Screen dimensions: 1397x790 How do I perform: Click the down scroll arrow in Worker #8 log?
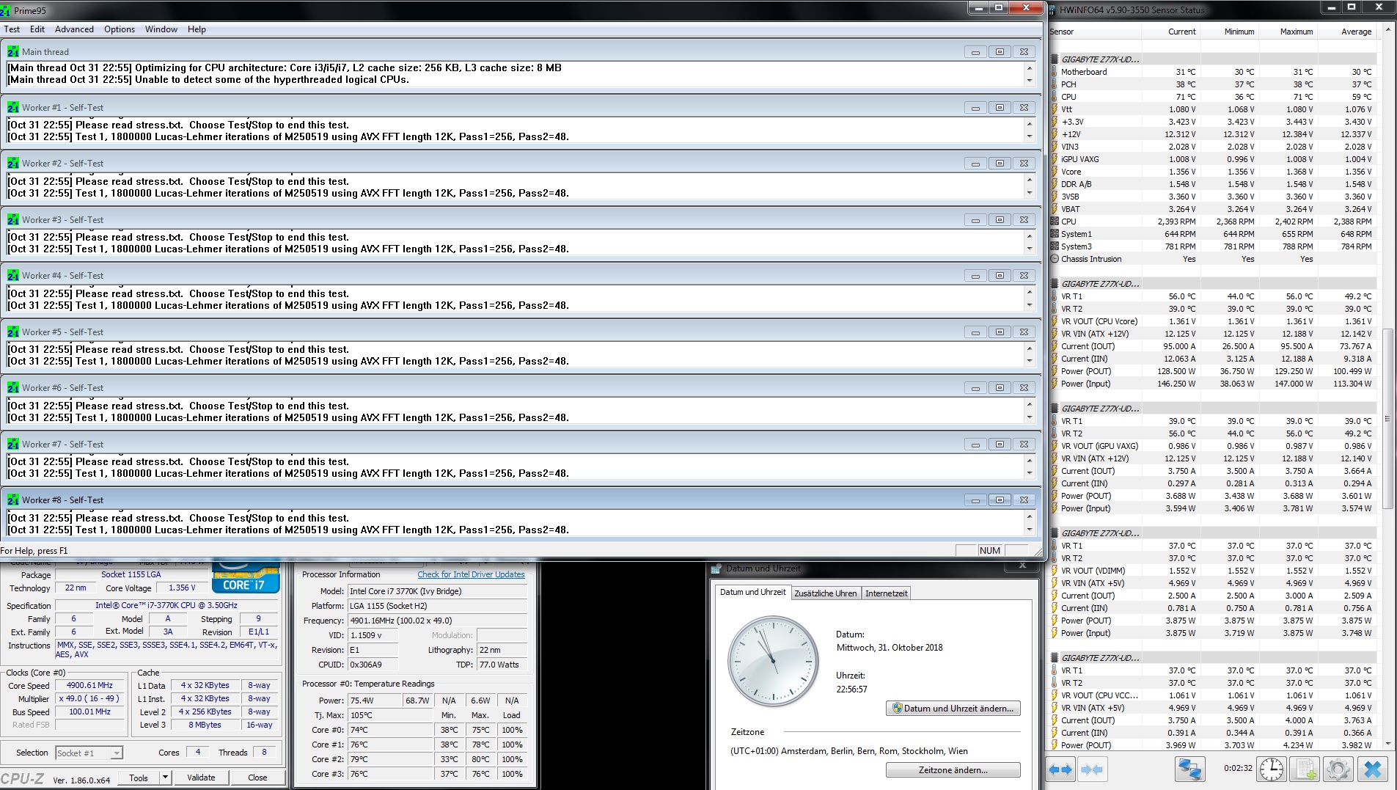1030,530
